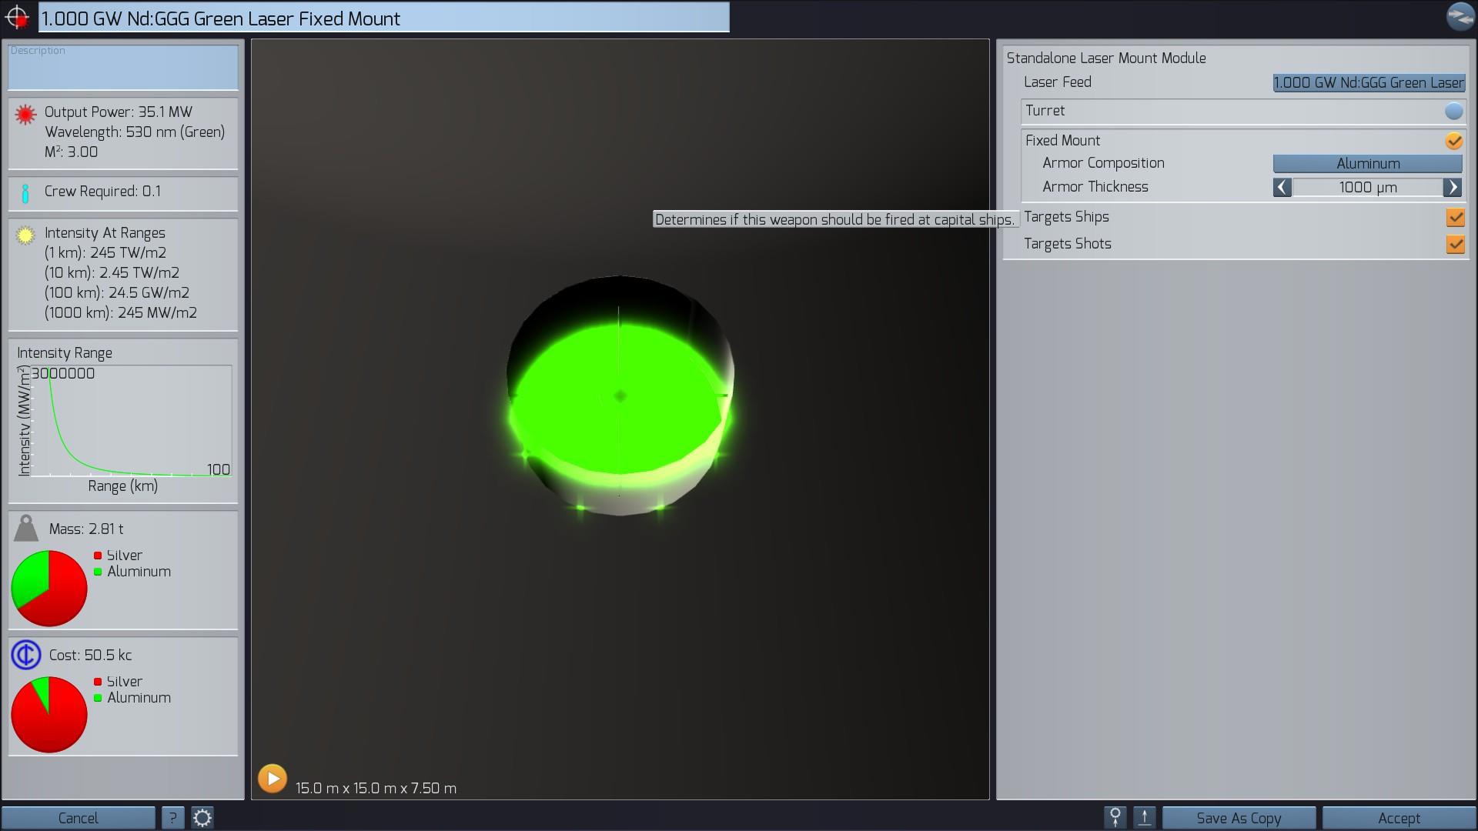This screenshot has height=831, width=1478.
Task: Select the Fixed Mount radio option
Action: click(x=1453, y=141)
